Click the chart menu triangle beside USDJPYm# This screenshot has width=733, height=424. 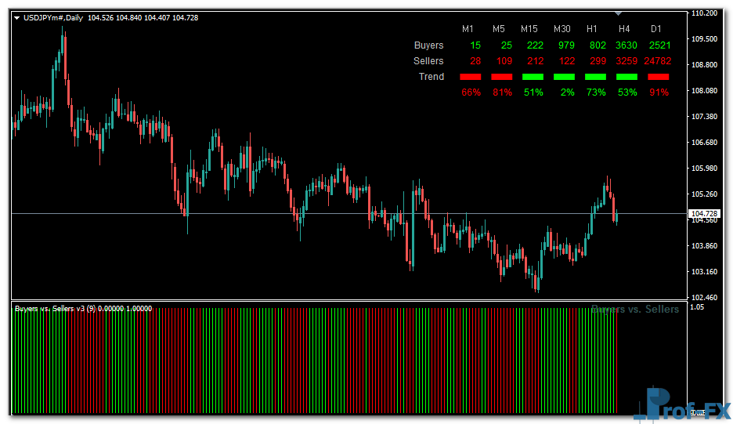pyautogui.click(x=17, y=18)
